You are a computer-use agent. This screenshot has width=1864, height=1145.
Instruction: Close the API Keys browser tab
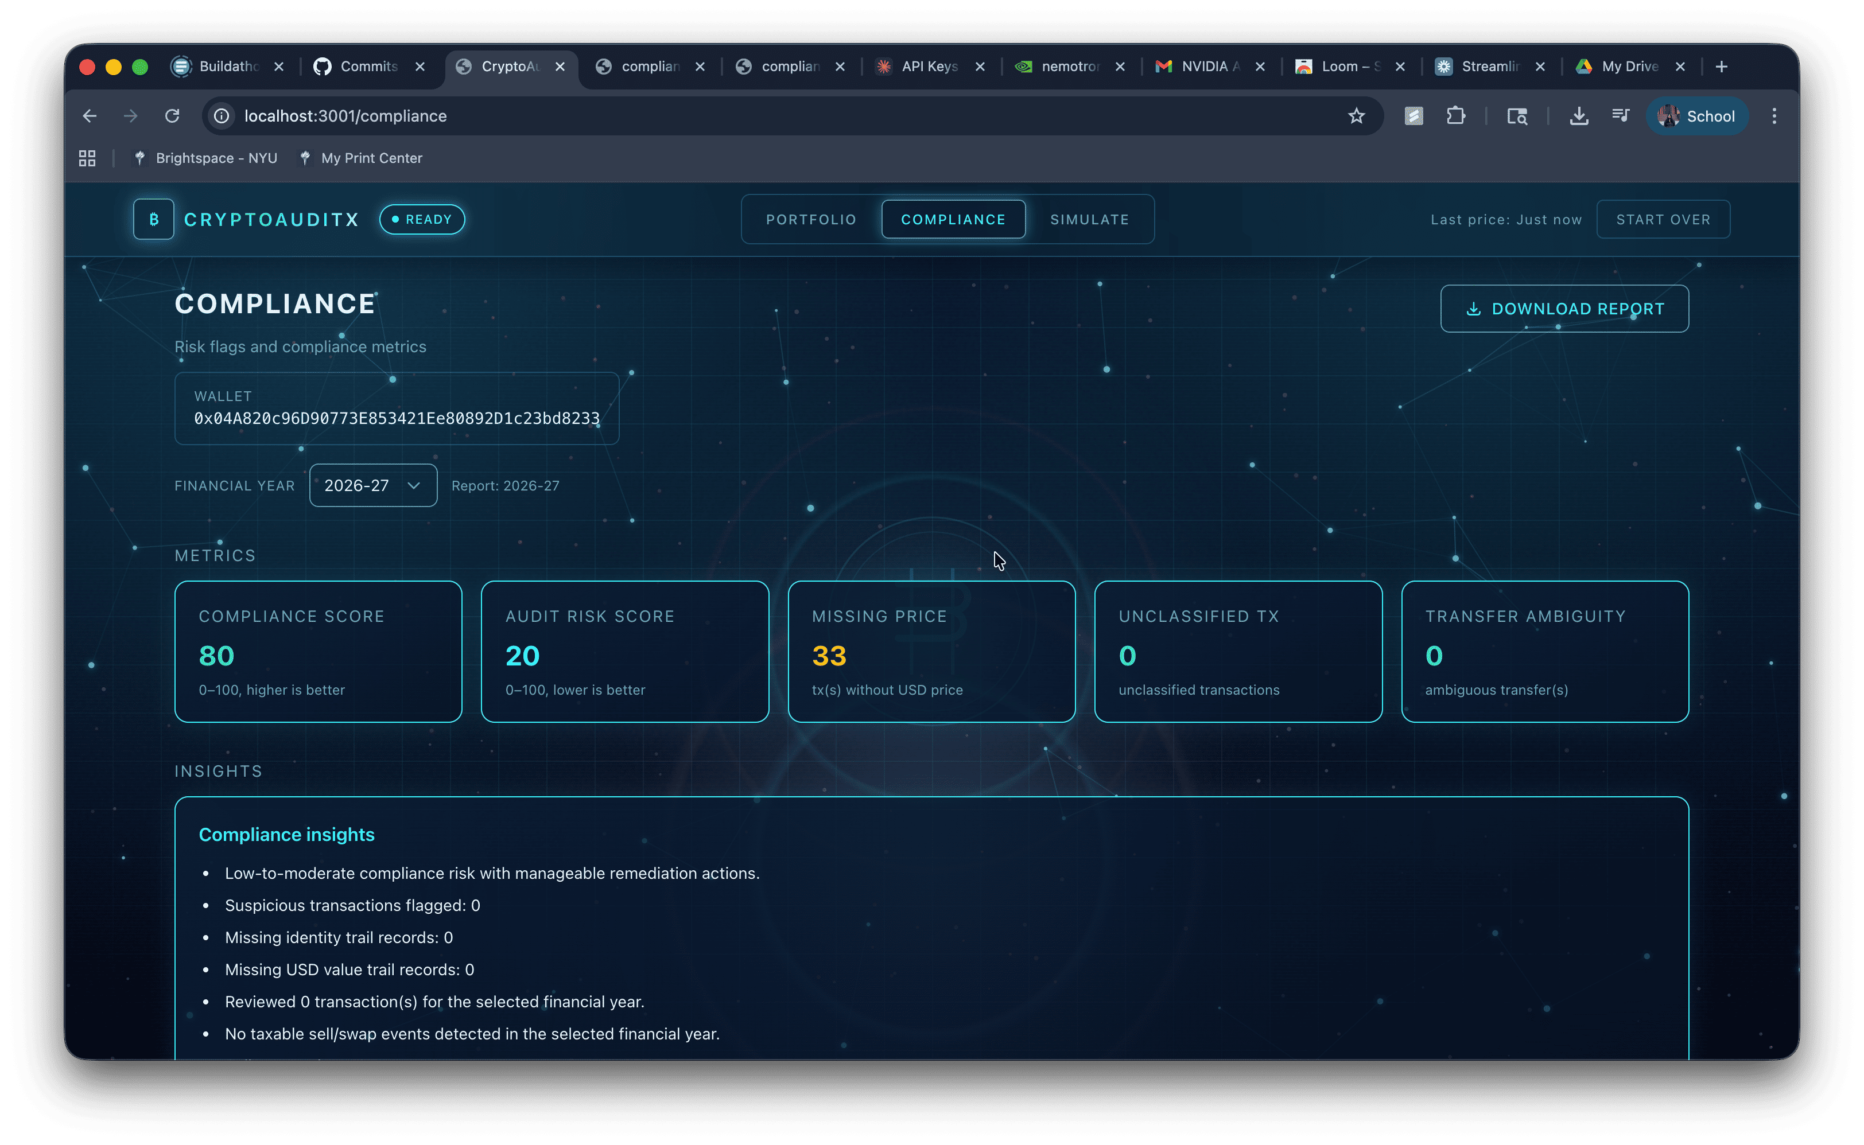980,67
